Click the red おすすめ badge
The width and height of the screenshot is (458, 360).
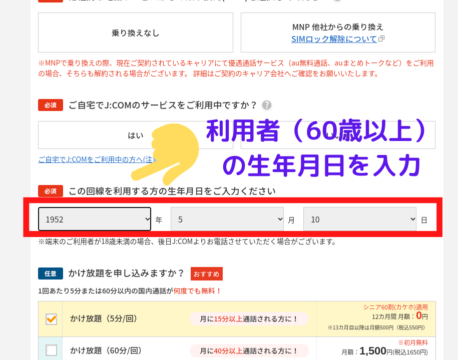[x=206, y=273]
